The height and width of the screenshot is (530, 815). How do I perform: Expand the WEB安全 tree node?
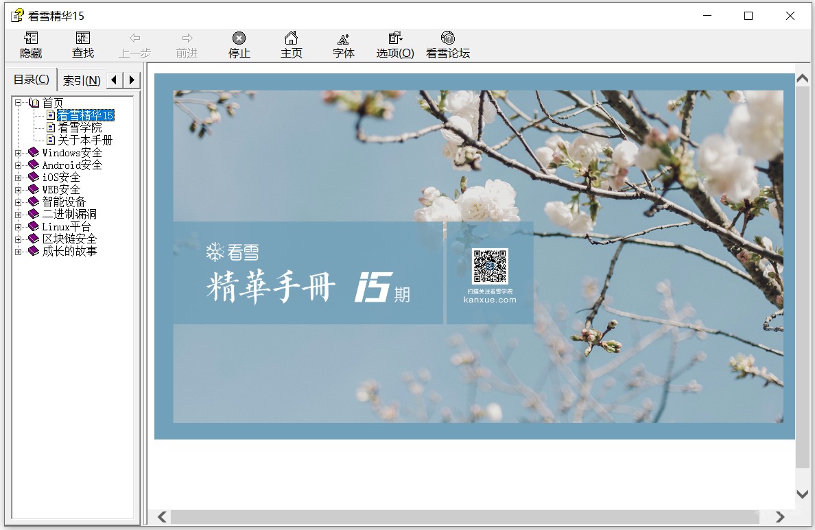coord(19,190)
